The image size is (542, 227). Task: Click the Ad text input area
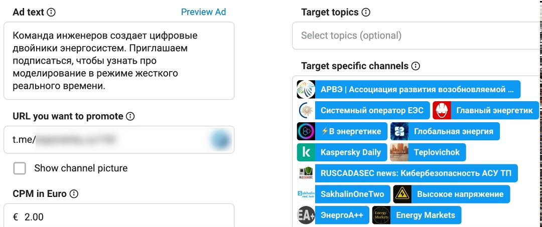tap(118, 60)
